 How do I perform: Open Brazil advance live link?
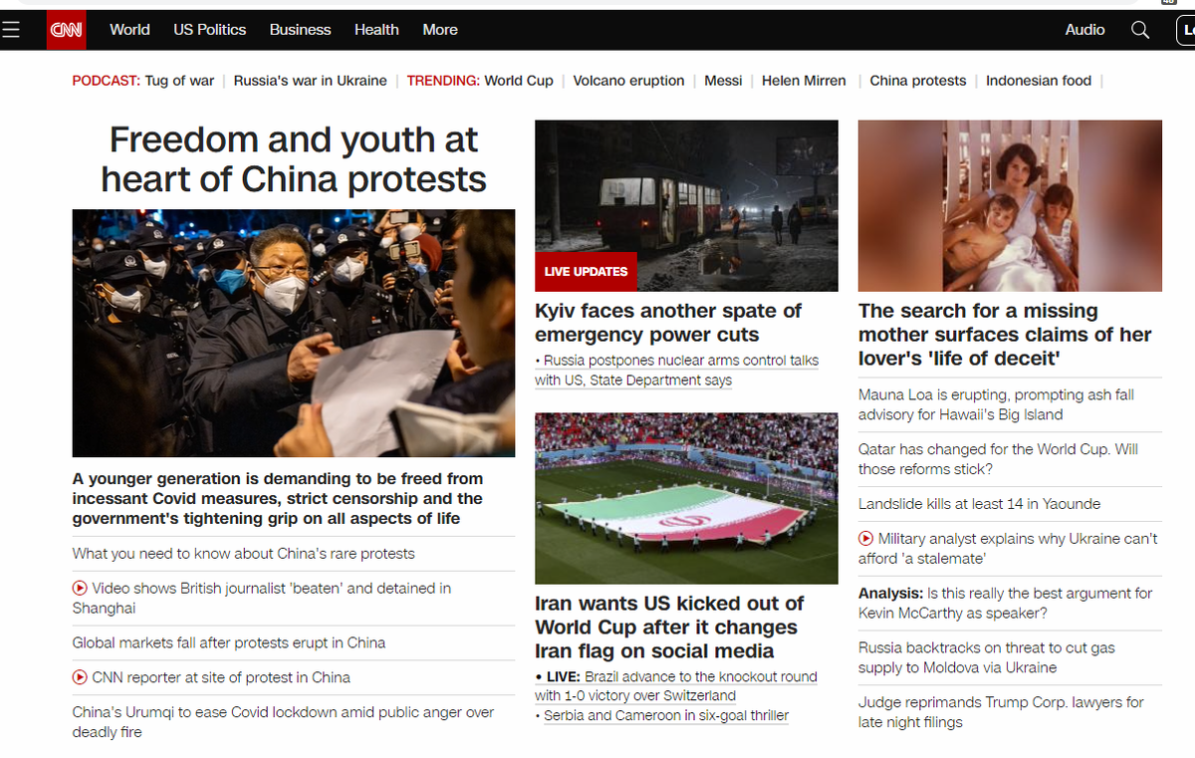tap(676, 686)
